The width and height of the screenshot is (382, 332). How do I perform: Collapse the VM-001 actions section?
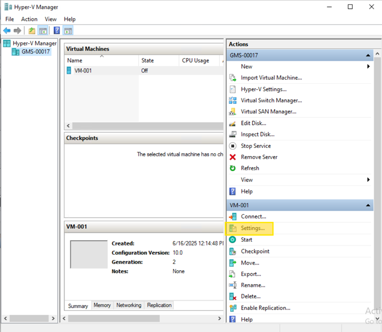click(x=368, y=205)
